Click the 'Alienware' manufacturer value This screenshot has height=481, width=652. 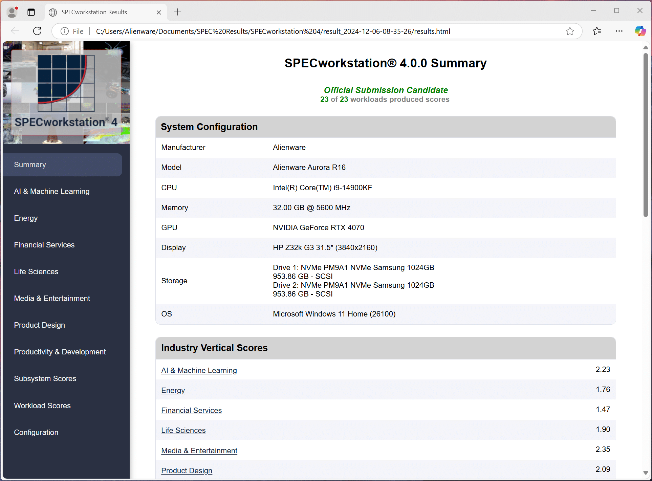(289, 147)
